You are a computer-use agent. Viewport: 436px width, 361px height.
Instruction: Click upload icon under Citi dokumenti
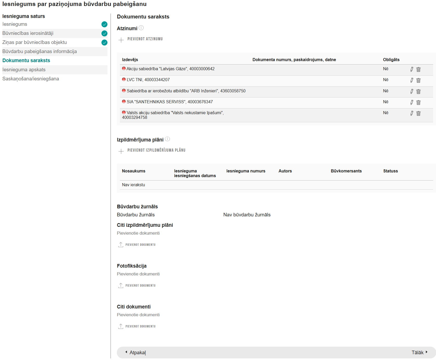point(121,326)
